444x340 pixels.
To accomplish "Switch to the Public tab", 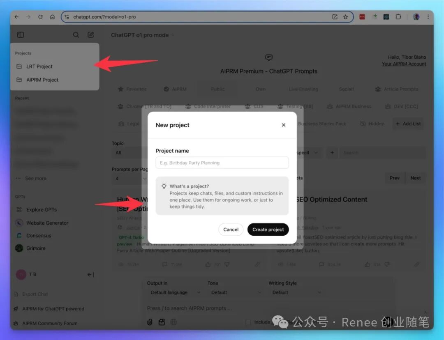I will [217, 89].
